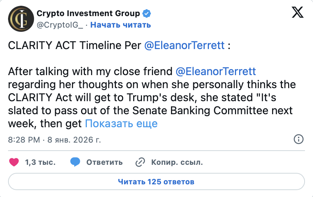
Task: Like the tweet with the heart icon
Action: tap(14, 162)
